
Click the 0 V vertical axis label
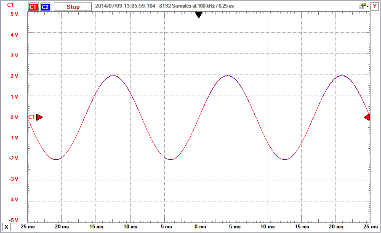14,118
